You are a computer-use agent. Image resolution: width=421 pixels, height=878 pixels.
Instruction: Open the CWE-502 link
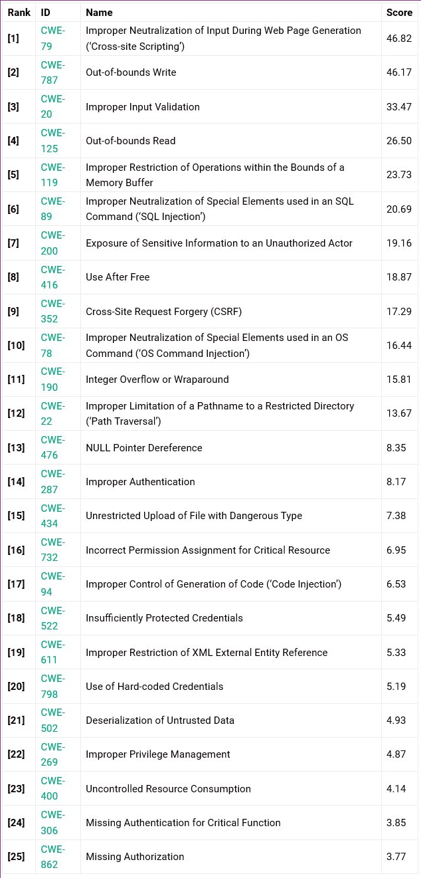pyautogui.click(x=52, y=720)
